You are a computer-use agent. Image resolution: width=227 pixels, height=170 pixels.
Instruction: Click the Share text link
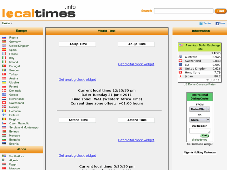(222, 23)
